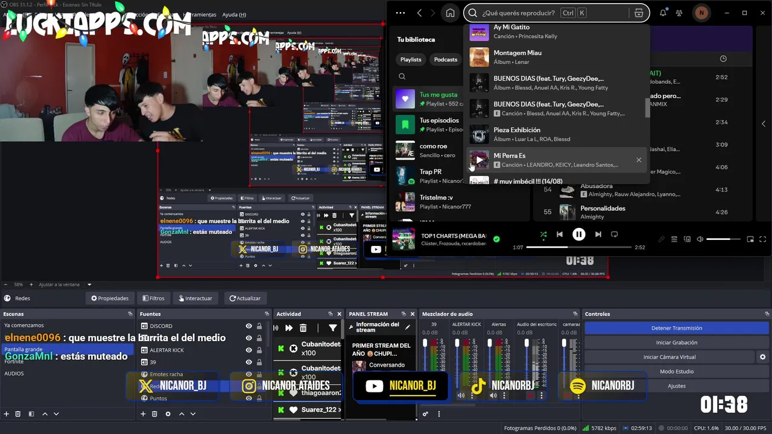This screenshot has height=434, width=772.
Task: Open activity feed filter funnel
Action: [332, 328]
